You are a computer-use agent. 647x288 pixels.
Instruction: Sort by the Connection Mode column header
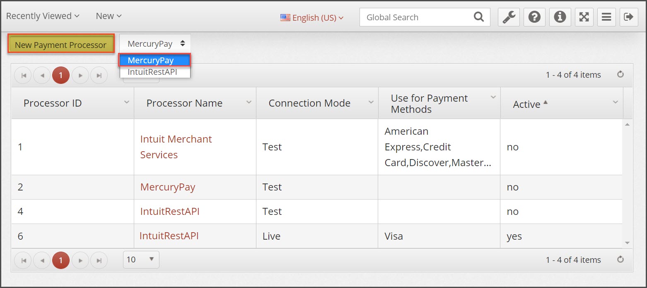[309, 103]
